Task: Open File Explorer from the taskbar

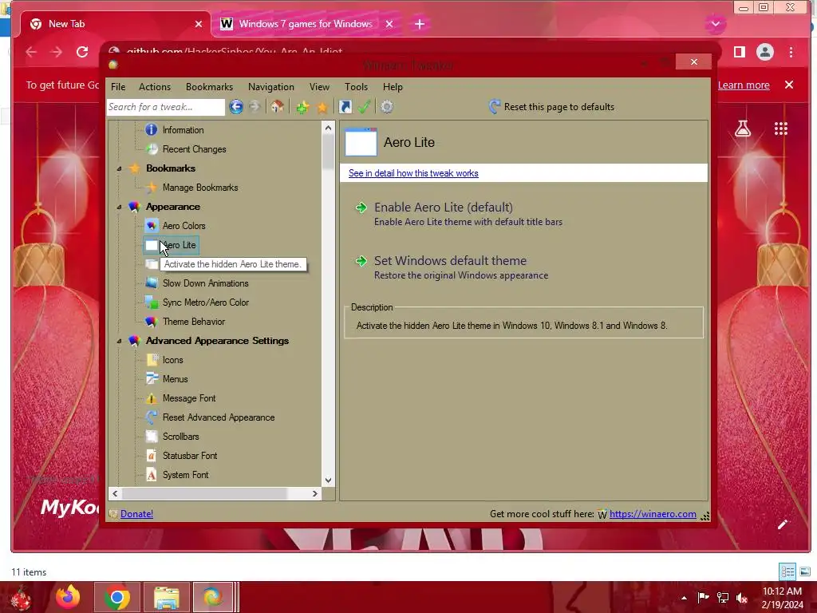Action: point(167,597)
